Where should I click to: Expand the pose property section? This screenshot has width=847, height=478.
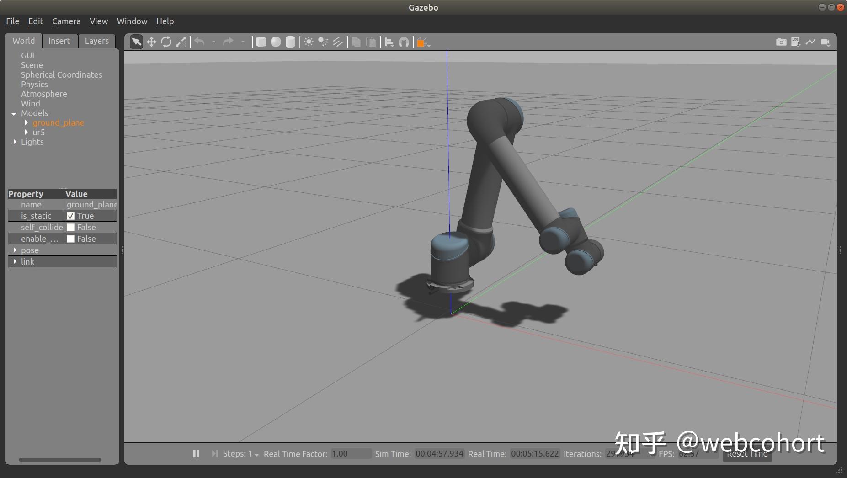pos(16,250)
